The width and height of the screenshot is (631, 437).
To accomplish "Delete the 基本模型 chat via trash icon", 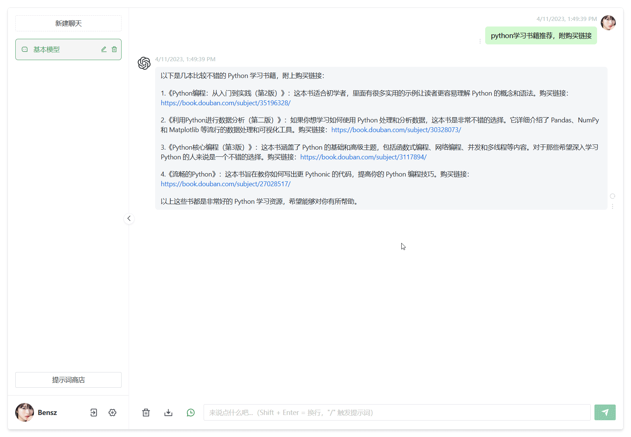I will coord(114,49).
